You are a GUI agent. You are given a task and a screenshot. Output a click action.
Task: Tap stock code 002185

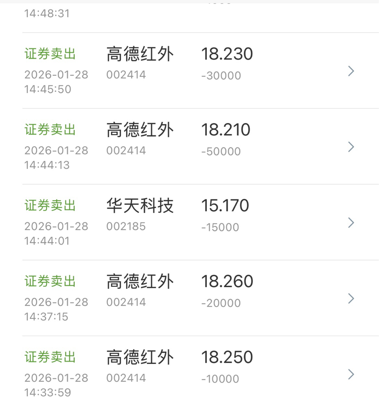(x=126, y=226)
